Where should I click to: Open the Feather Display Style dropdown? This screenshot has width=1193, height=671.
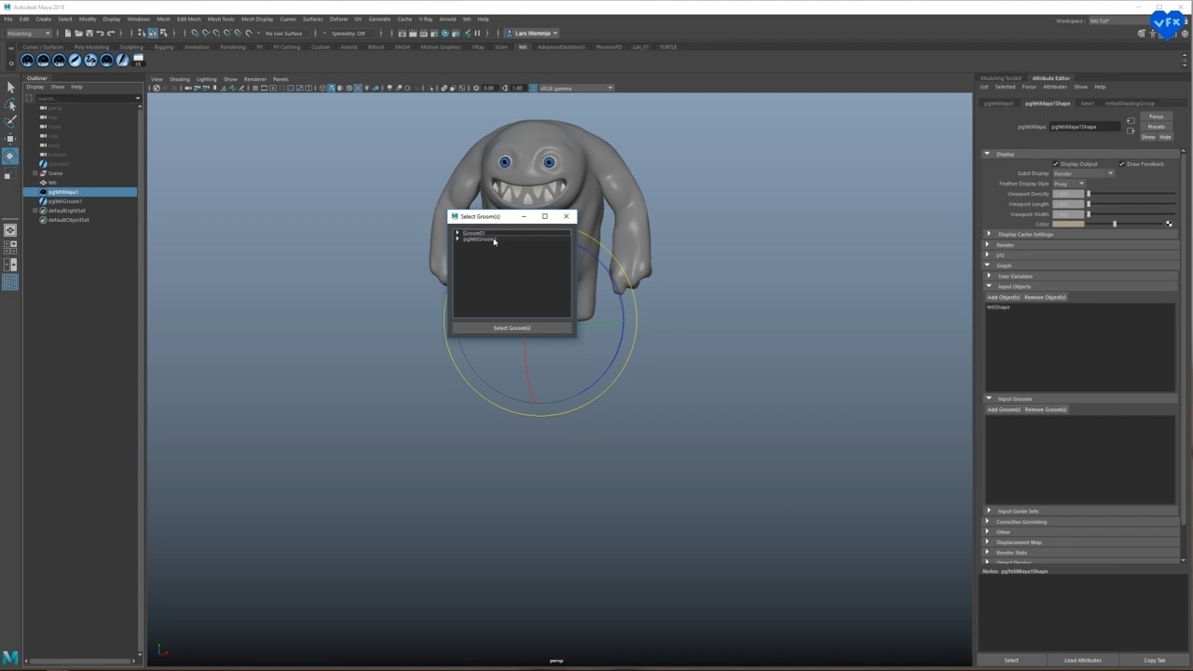click(x=1068, y=184)
